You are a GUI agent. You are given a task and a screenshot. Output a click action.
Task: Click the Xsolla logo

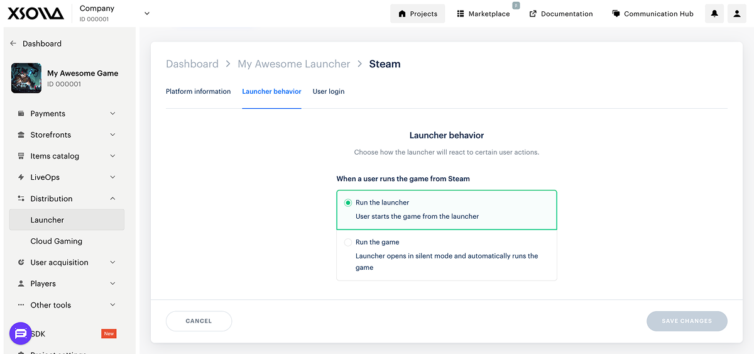pos(35,13)
